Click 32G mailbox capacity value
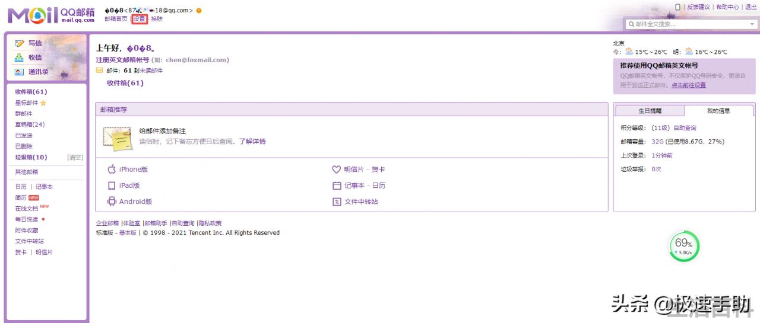Screen dimensions: 760x323 click(657, 142)
